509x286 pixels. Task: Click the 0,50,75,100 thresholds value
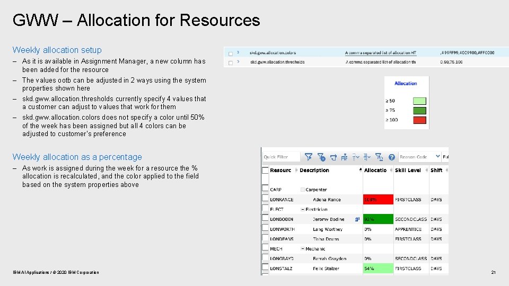451,62
